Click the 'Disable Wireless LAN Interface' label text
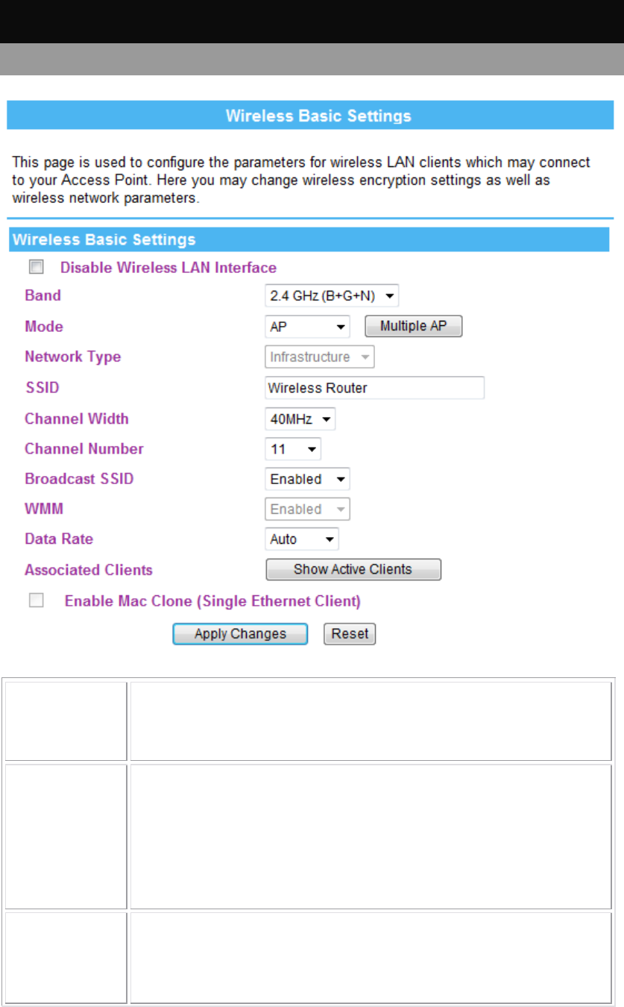Image resolution: width=624 pixels, height=1007 pixels. tap(168, 268)
